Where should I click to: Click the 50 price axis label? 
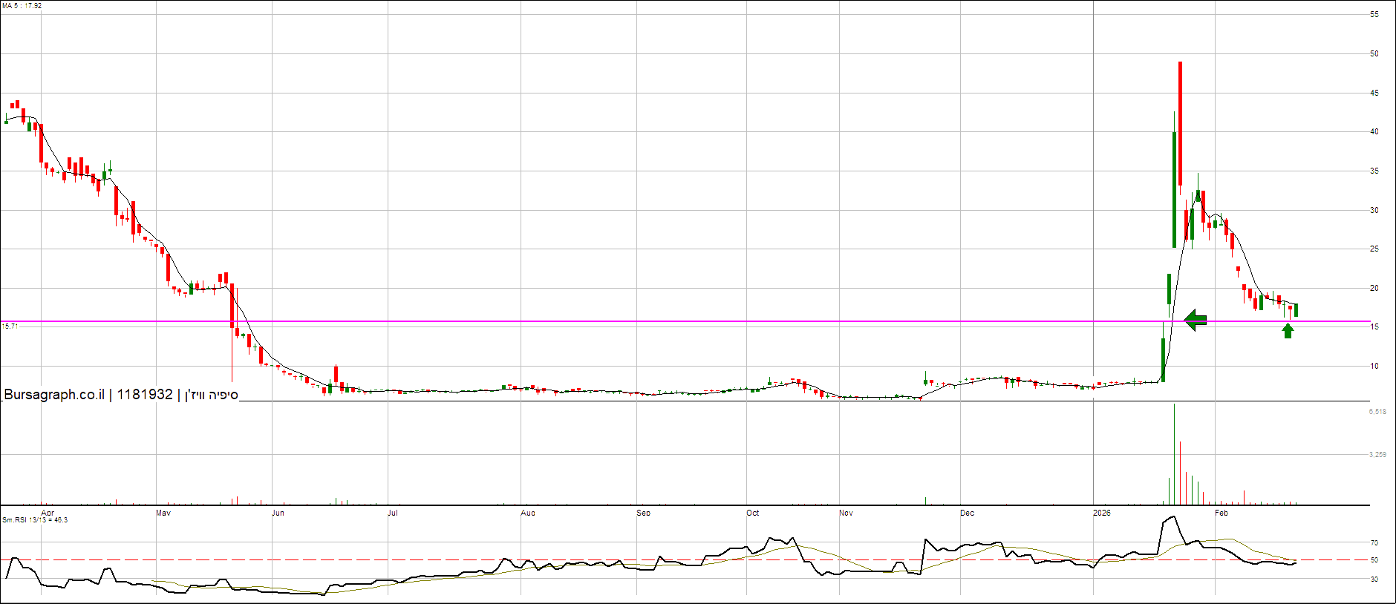pyautogui.click(x=1374, y=53)
